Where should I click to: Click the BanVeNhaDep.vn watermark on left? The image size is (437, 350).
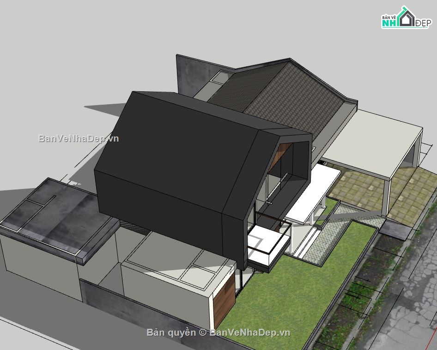pyautogui.click(x=78, y=138)
